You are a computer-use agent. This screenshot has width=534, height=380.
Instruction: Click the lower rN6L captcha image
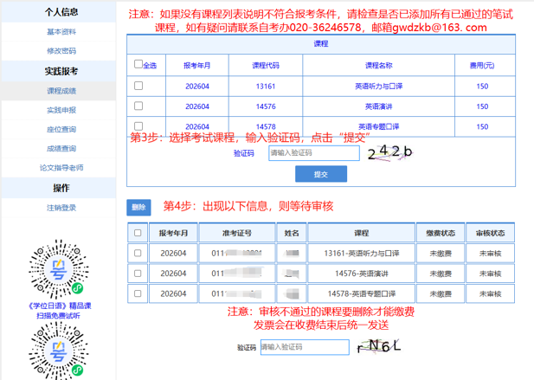tap(379, 348)
